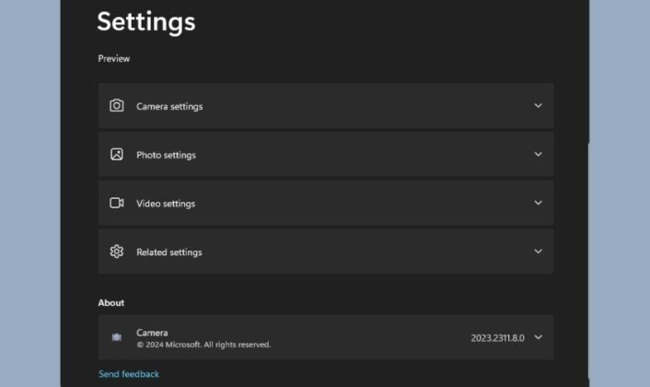Click the picture icon beside Photo settings

[x=117, y=155]
